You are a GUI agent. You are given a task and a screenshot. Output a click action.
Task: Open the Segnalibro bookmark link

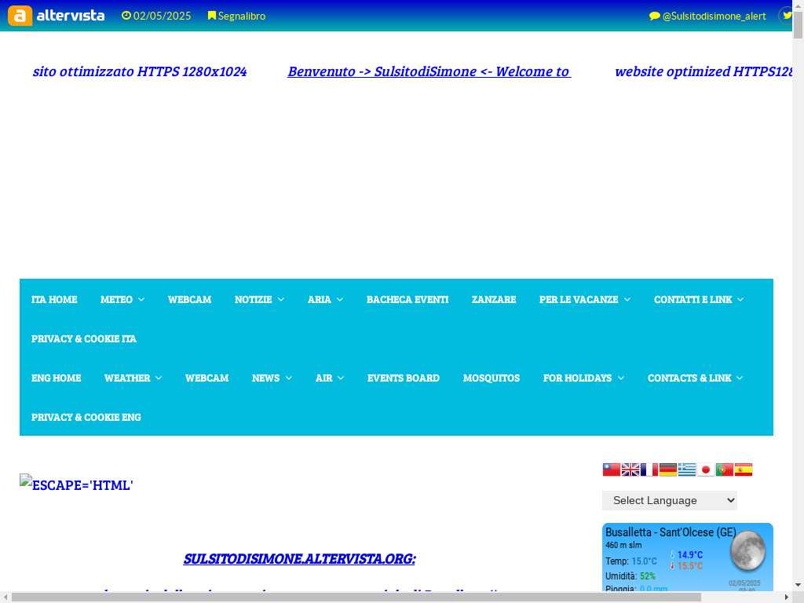pos(236,16)
